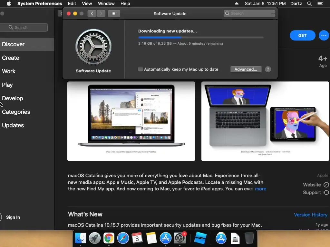Select Play in App Store sidebar

27,85
